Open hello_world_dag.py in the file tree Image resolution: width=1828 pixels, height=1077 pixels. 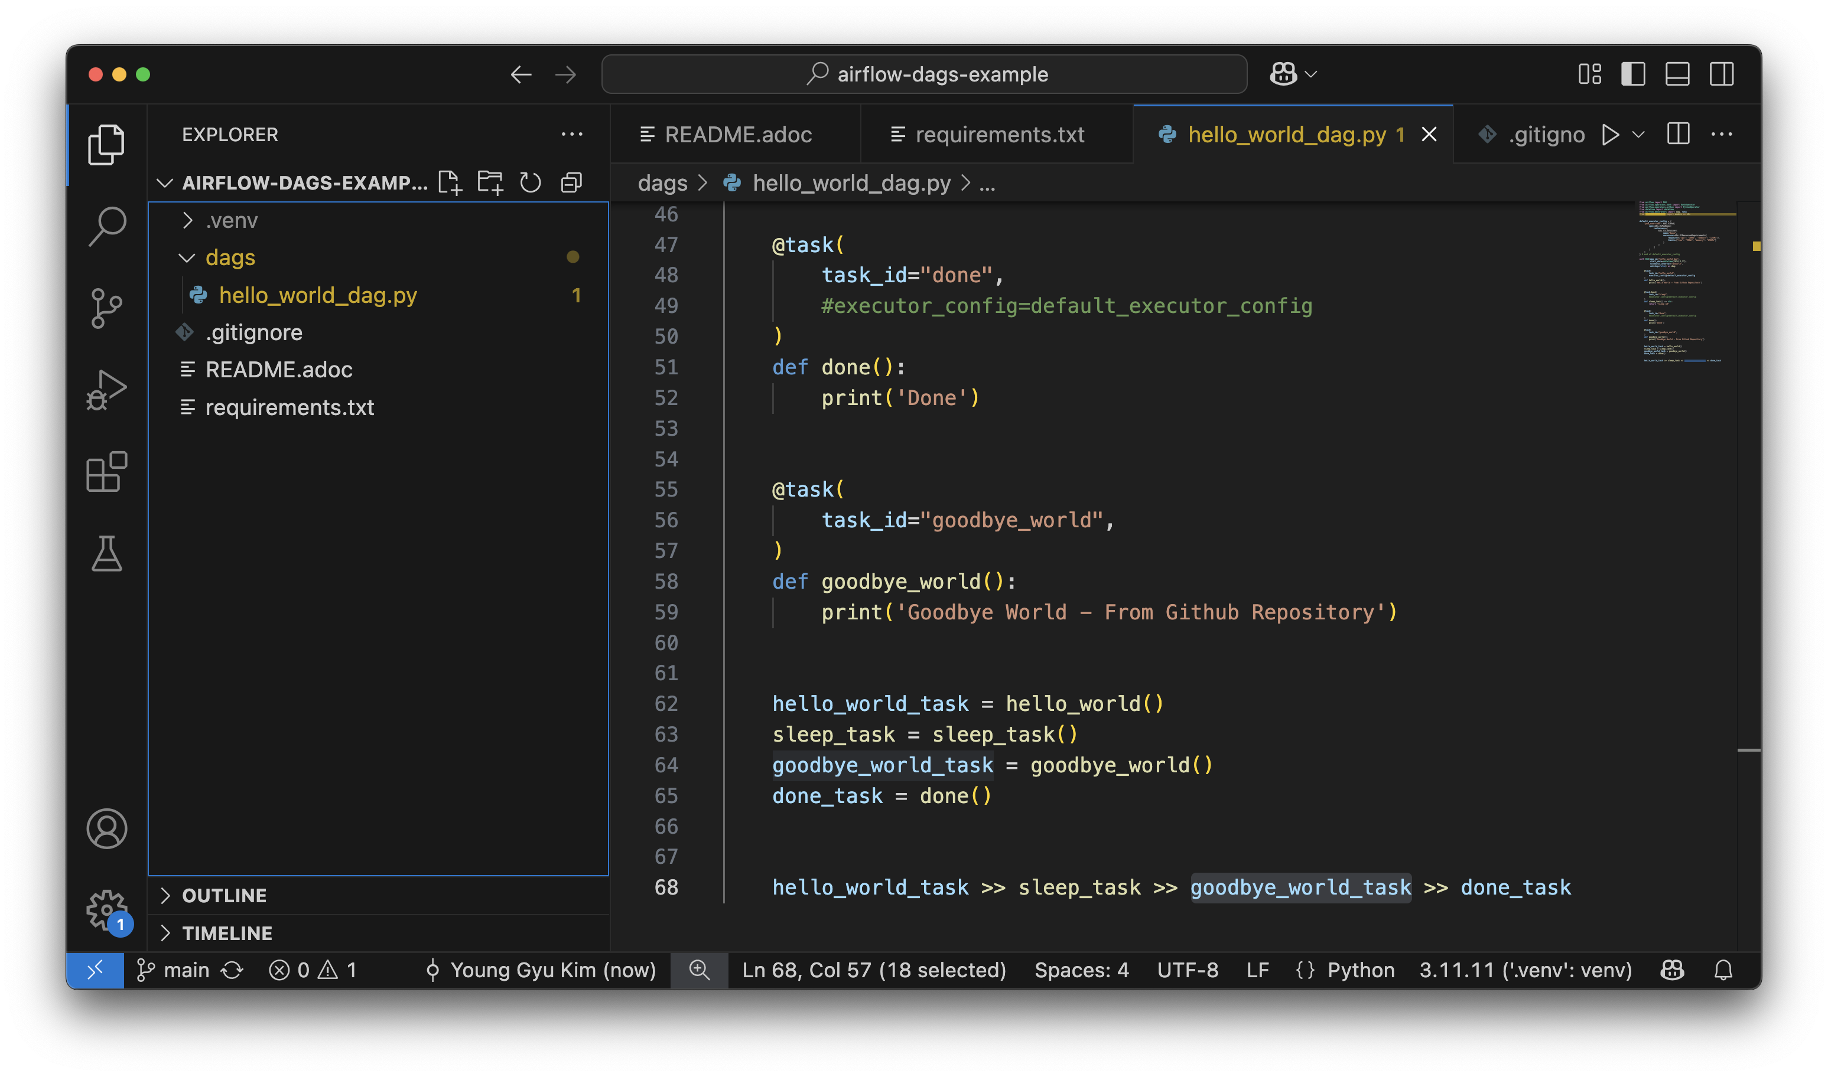(378, 295)
